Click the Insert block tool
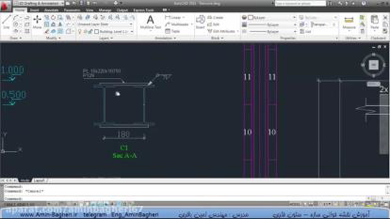Image resolution: width=390 pixels, height=219 pixels. click(200, 22)
